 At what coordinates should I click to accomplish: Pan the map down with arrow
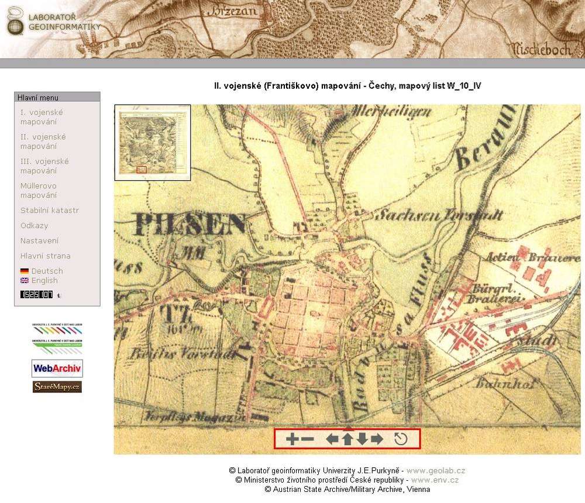click(x=362, y=439)
